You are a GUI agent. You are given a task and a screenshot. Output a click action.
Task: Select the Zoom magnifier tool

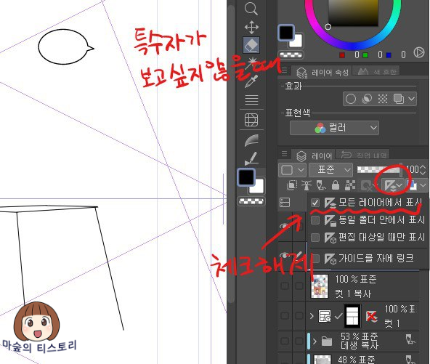pos(251,9)
